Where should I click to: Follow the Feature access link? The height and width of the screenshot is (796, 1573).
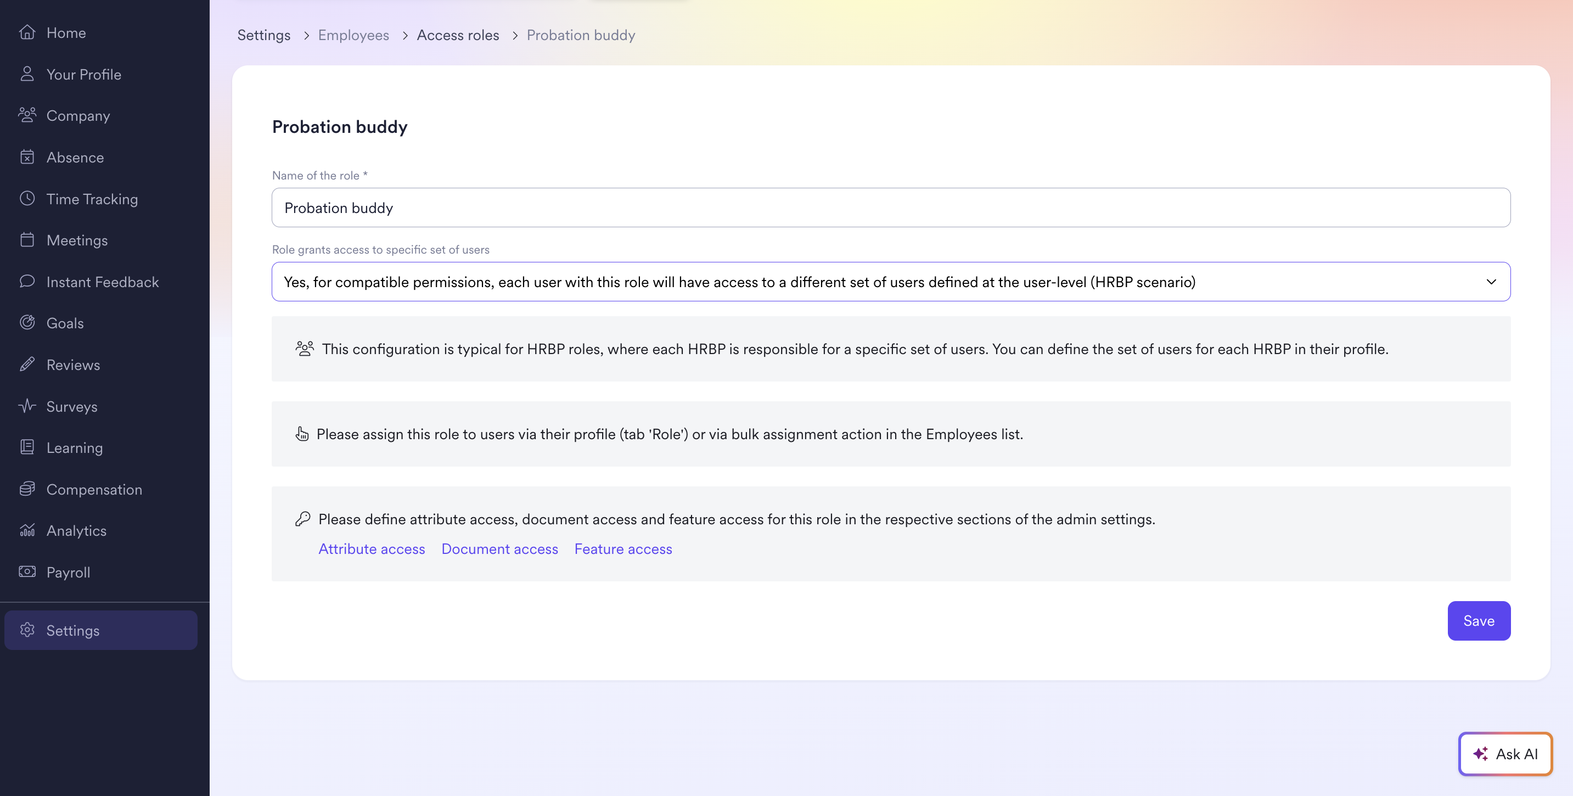point(623,549)
